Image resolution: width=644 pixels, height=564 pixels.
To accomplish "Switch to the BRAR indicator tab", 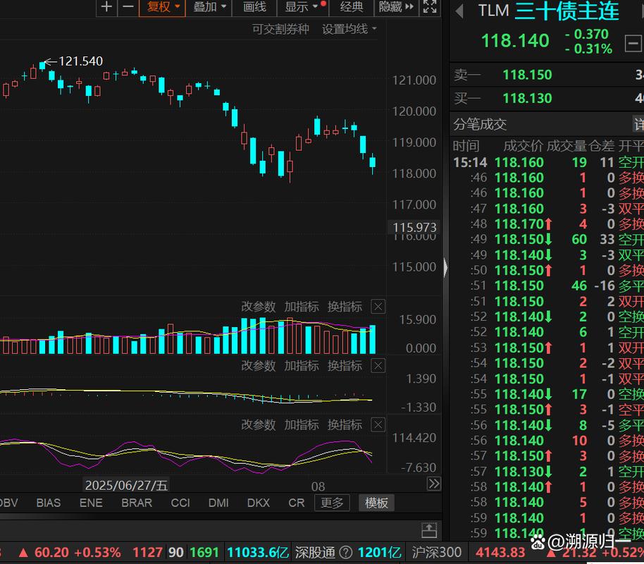I will 136,503.
